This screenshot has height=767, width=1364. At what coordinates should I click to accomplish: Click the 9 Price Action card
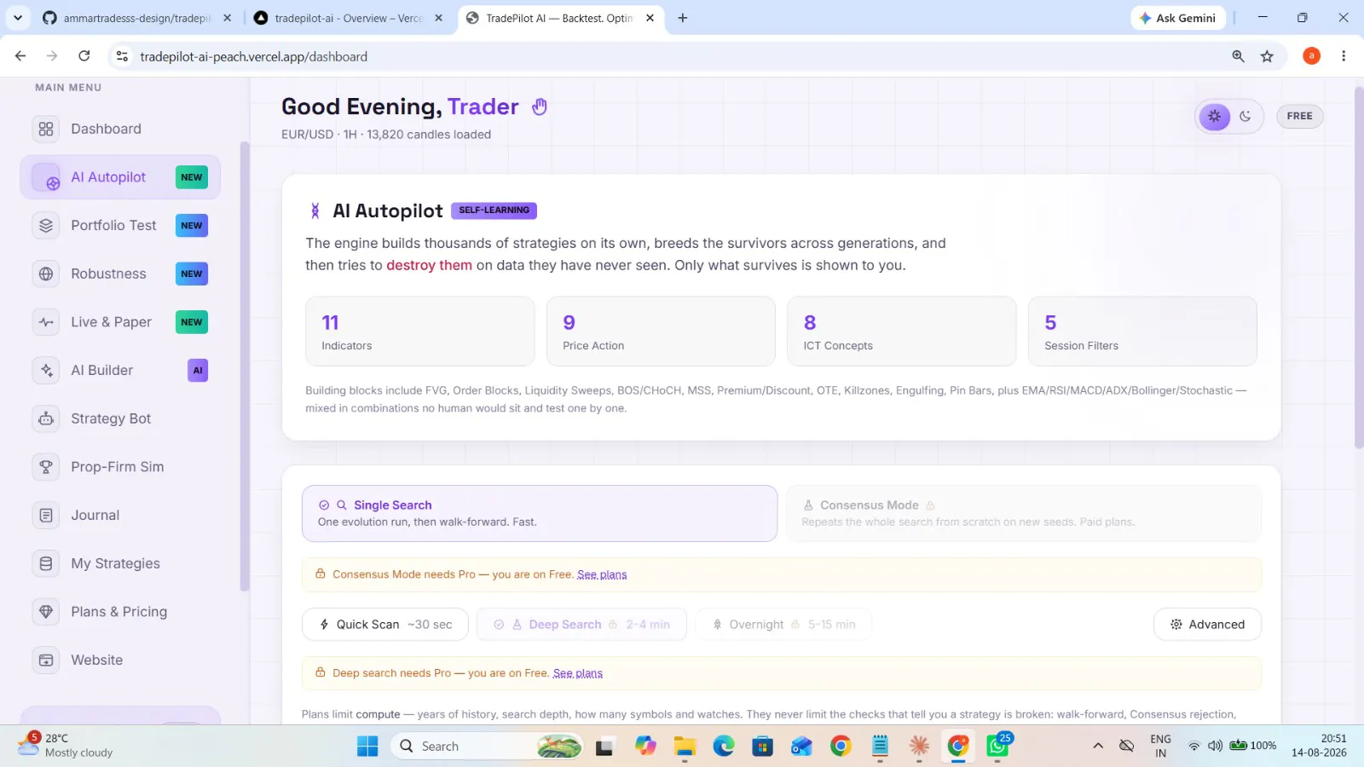(661, 332)
